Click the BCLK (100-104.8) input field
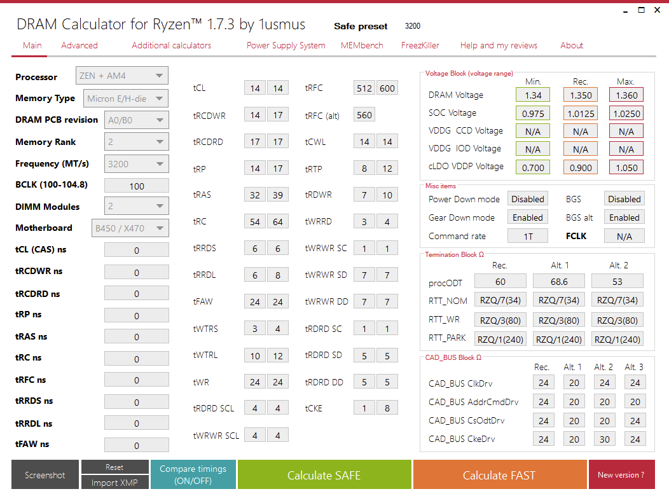Image resolution: width=669 pixels, height=503 pixels. point(137,186)
